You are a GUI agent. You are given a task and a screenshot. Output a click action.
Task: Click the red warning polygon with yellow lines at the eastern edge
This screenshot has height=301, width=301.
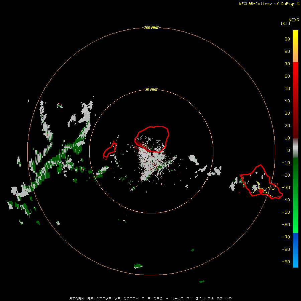click(x=261, y=182)
